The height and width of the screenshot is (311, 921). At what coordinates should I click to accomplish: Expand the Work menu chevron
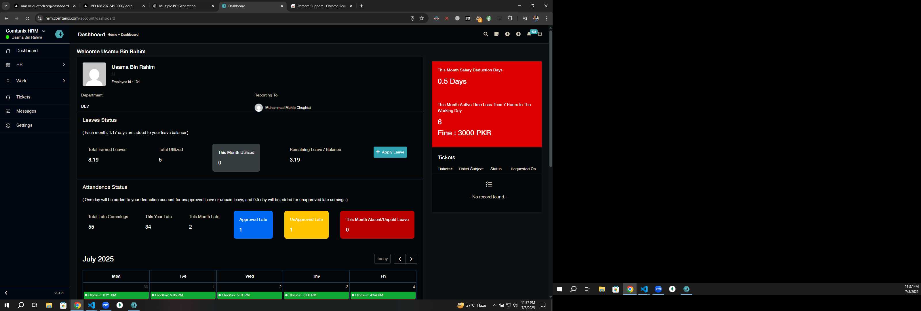[x=64, y=81]
